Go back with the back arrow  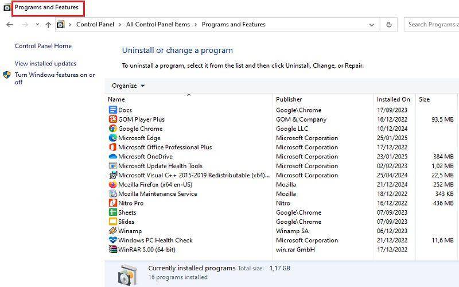tap(10, 25)
